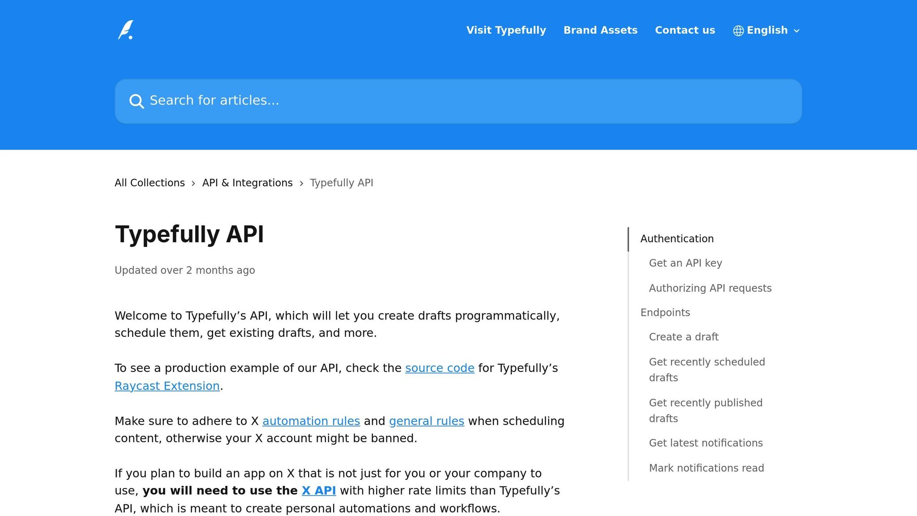917x516 pixels.
Task: Click the bold X API link
Action: [318, 490]
